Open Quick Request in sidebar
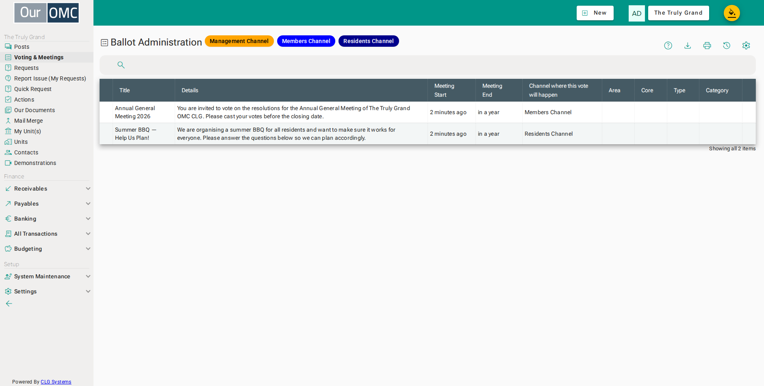 tap(33, 89)
